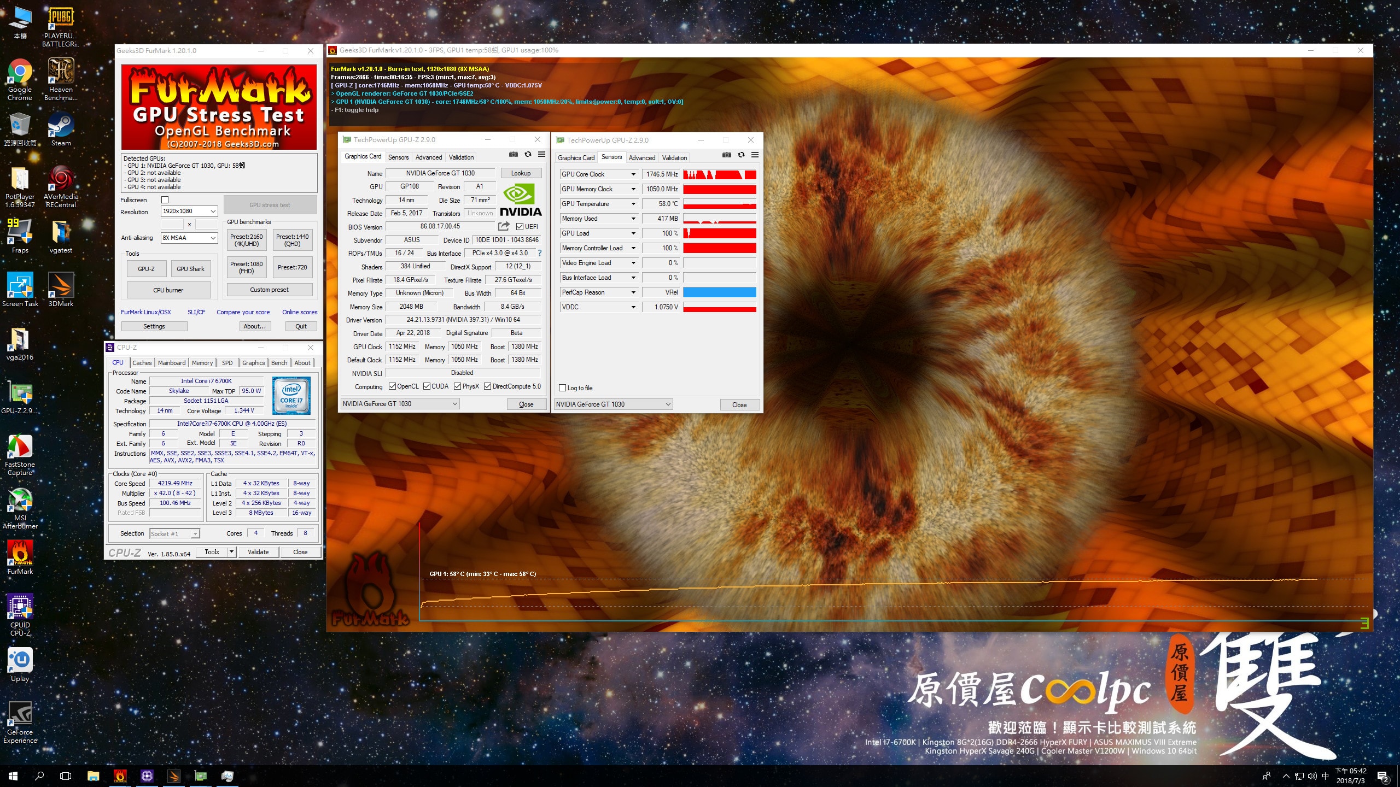Viewport: 1400px width, 787px height.
Task: Open hamburger menu in GPU-Z Sensors window
Action: click(x=755, y=155)
